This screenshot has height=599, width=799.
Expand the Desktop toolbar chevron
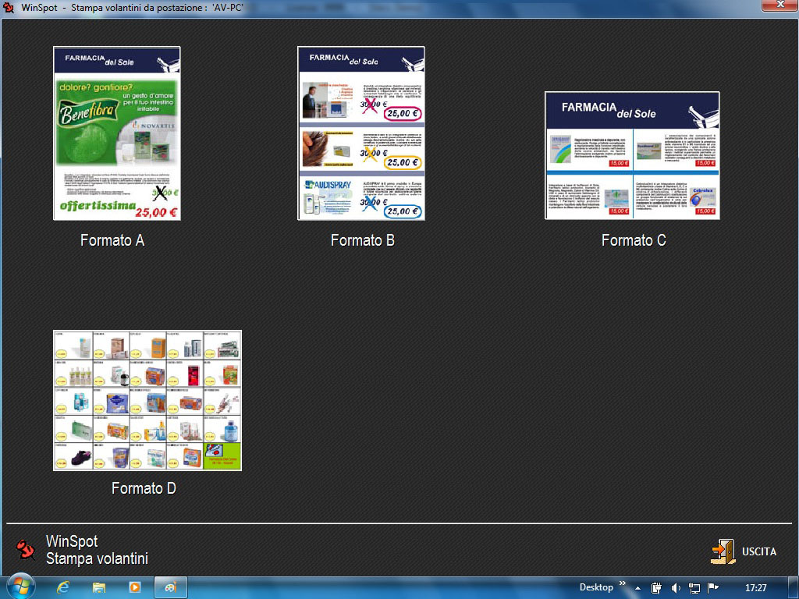point(623,584)
